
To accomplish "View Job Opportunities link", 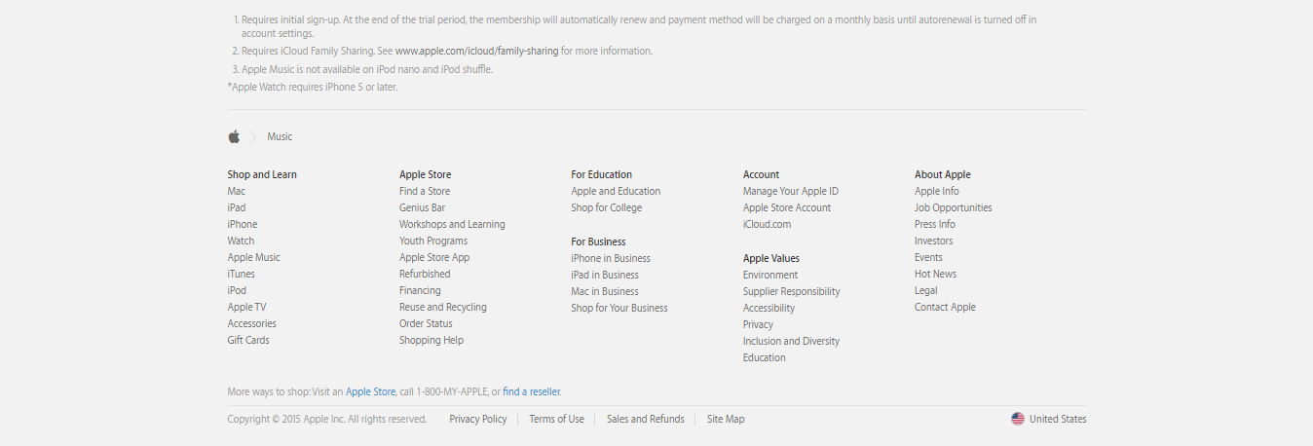I will point(953,208).
